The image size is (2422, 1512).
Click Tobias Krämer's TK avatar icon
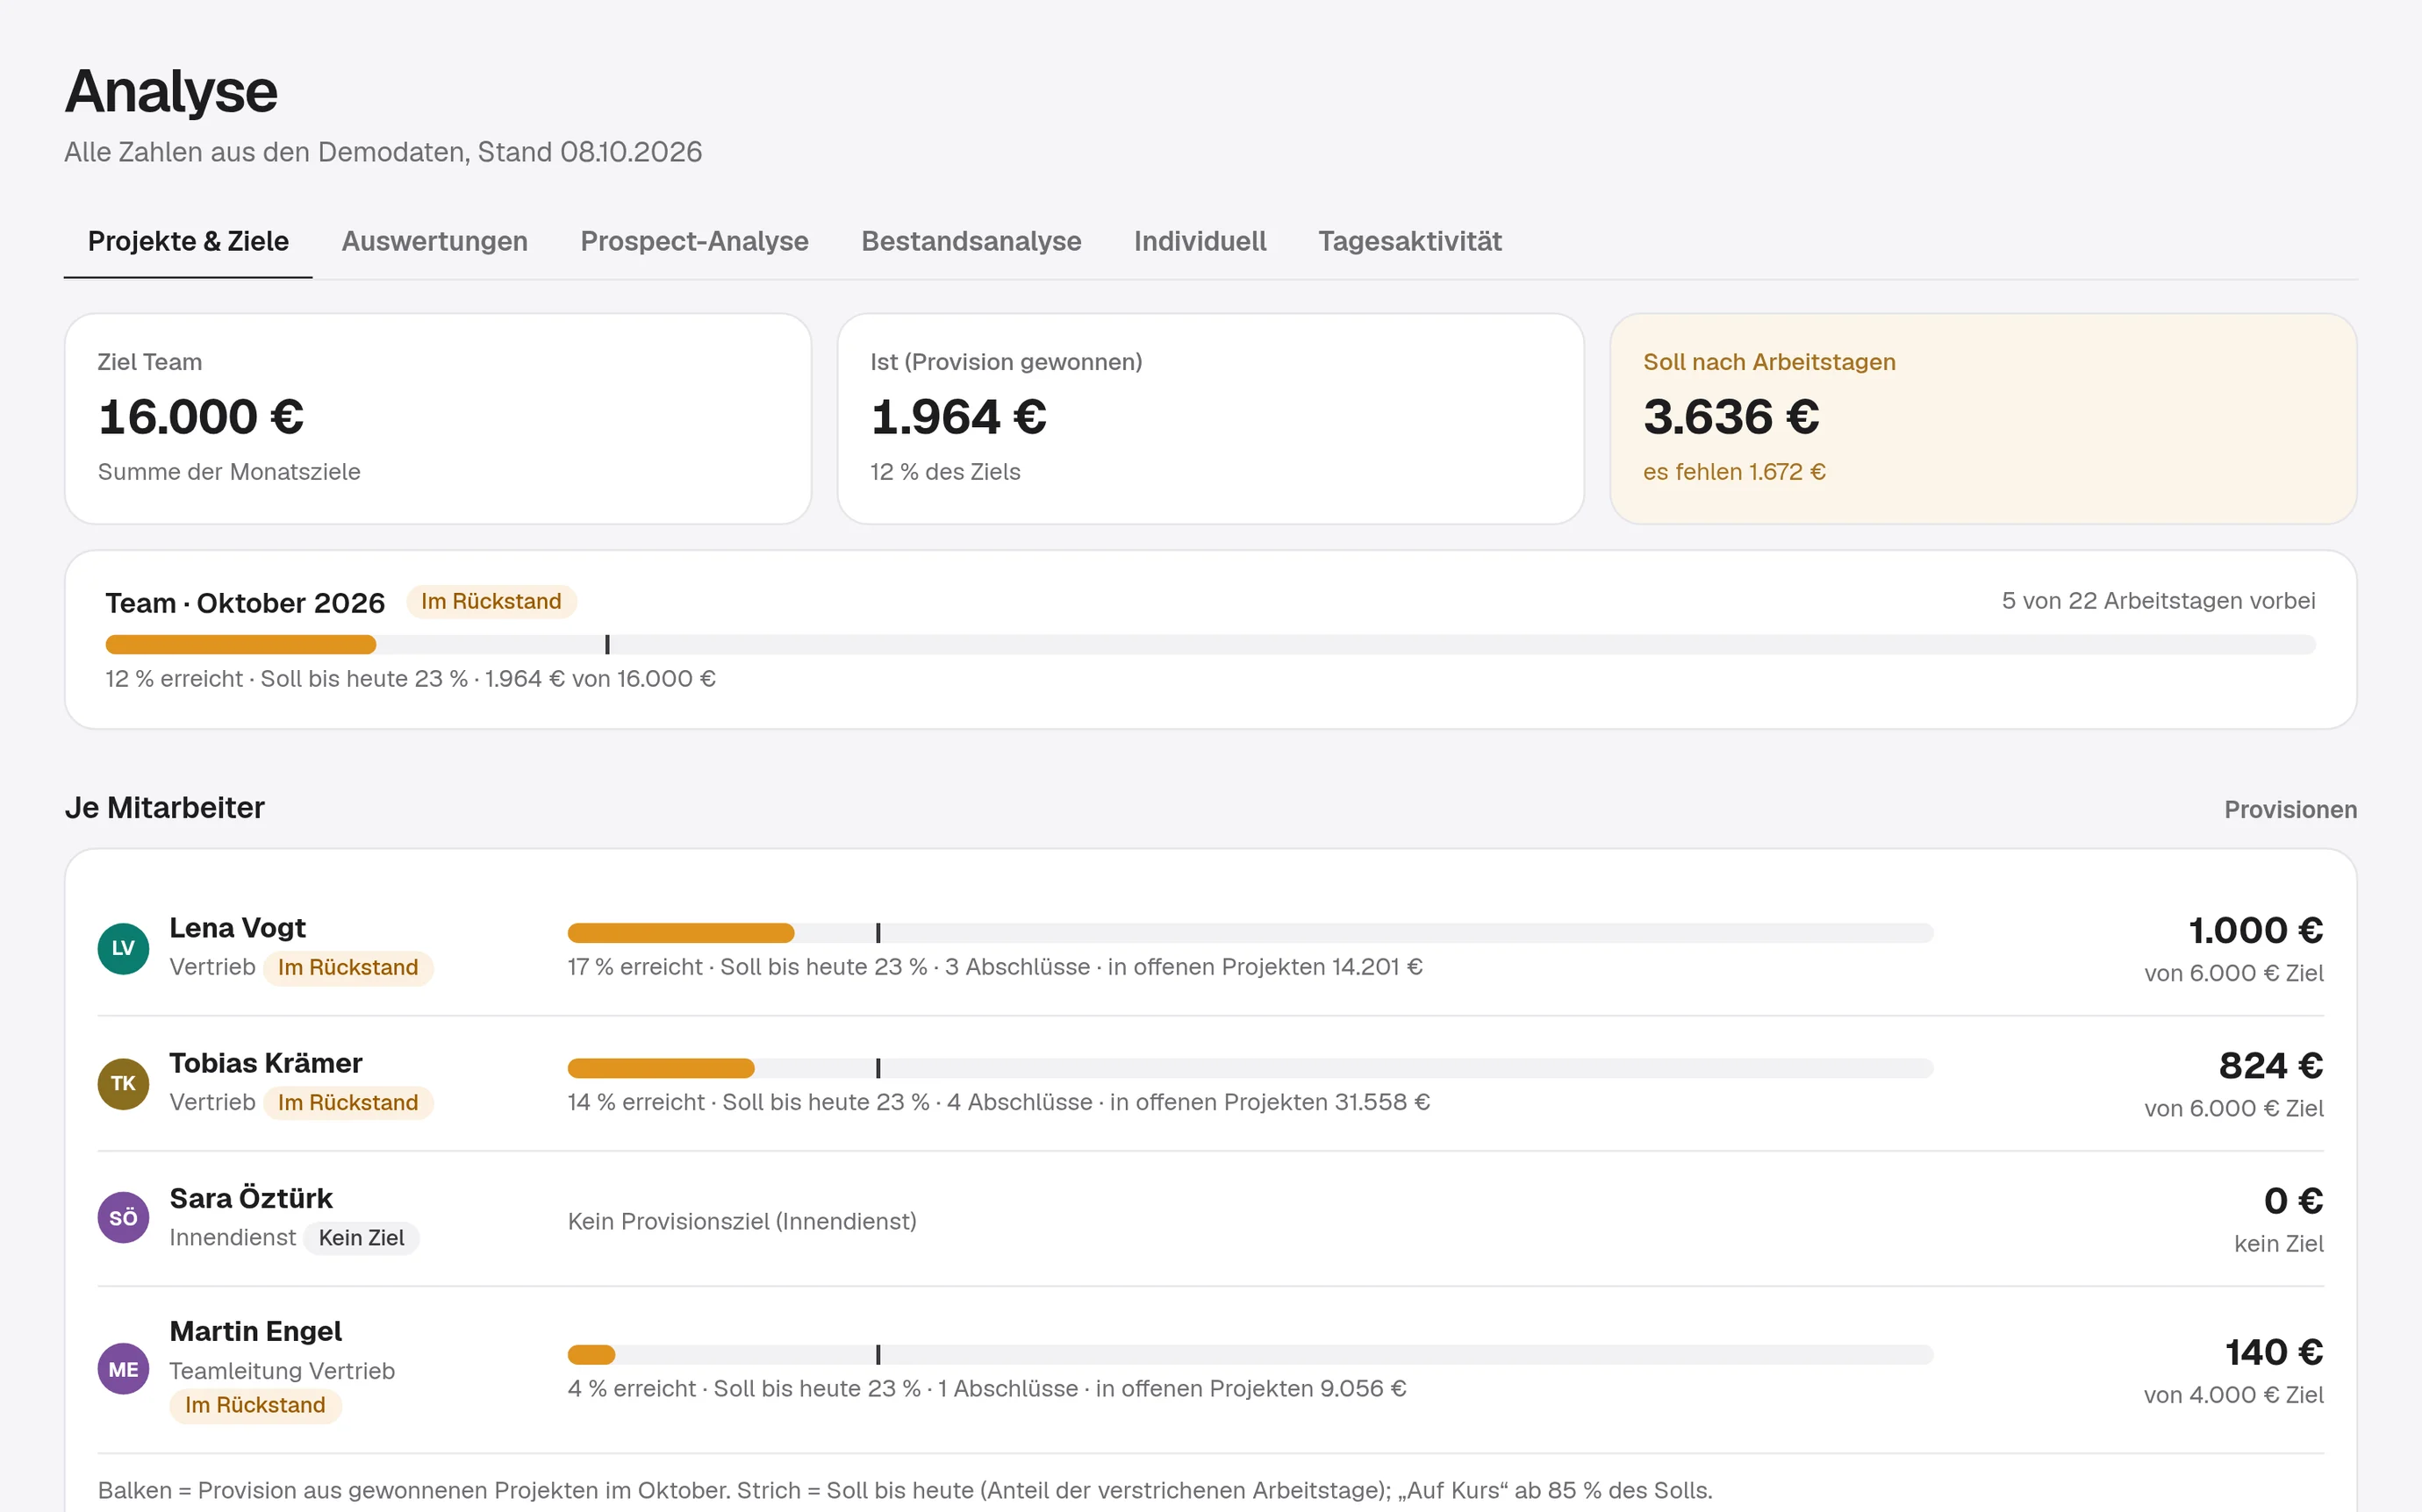tap(123, 1083)
